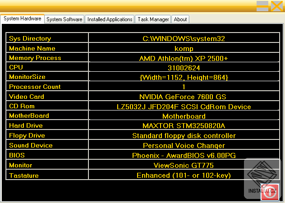Select the Flopy Drive label
The image size is (285, 203).
tap(27, 135)
